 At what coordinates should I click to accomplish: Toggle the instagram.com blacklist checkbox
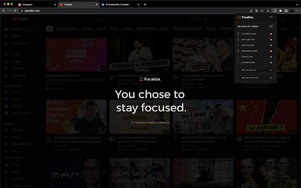click(x=271, y=51)
